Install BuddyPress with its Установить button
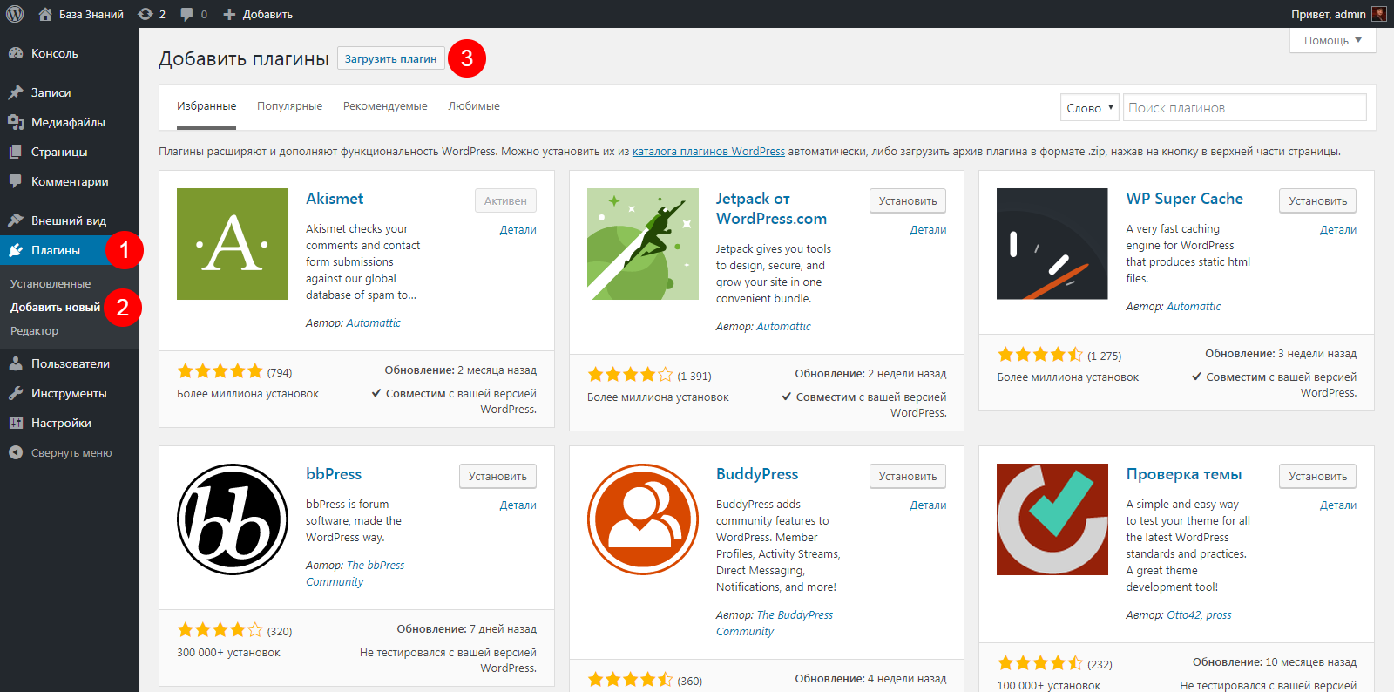The width and height of the screenshot is (1394, 692). coord(908,476)
